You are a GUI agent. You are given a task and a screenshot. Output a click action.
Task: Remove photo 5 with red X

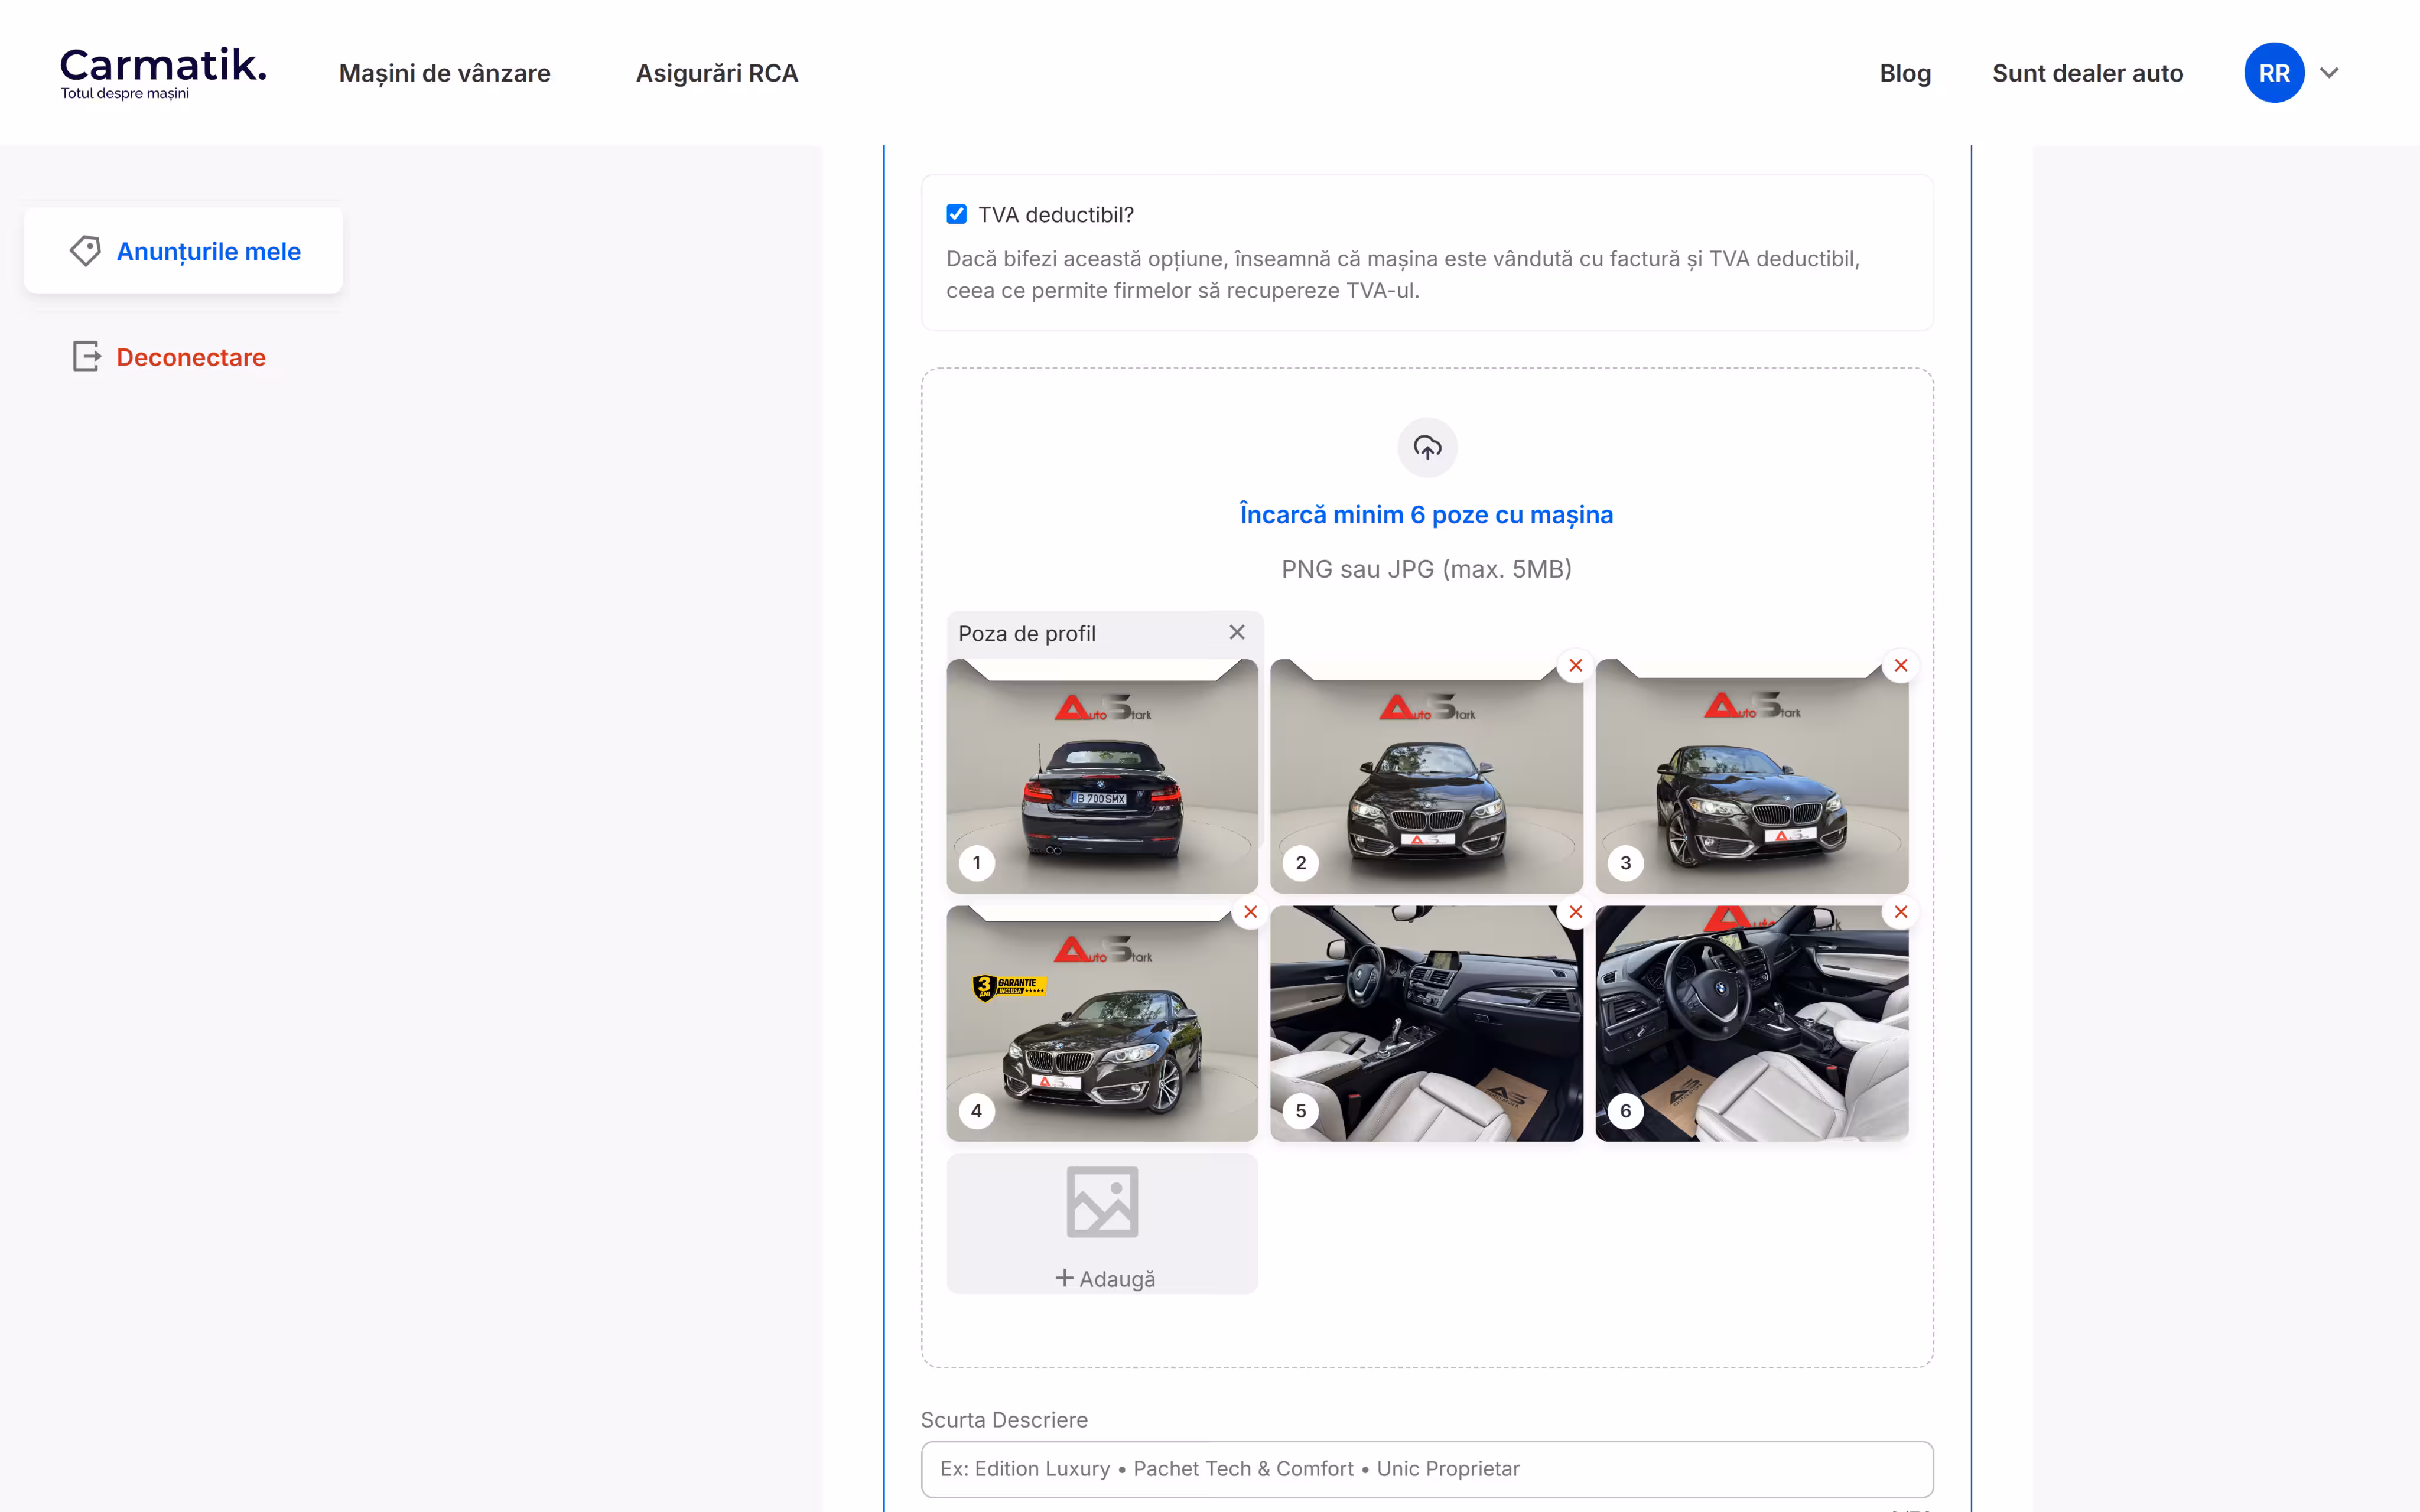point(1576,912)
